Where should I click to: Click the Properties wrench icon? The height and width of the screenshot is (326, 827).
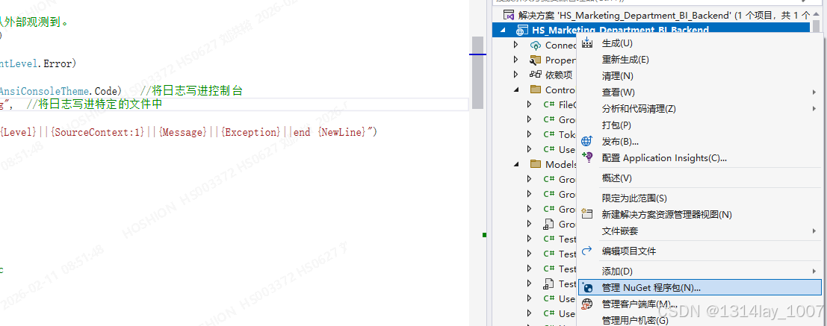point(536,60)
